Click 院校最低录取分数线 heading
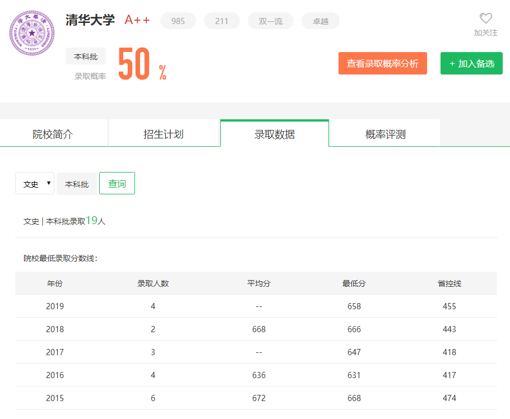This screenshot has width=510, height=419. pyautogui.click(x=60, y=258)
